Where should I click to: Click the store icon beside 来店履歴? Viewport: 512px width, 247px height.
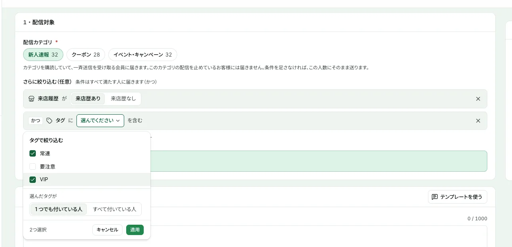tap(31, 99)
